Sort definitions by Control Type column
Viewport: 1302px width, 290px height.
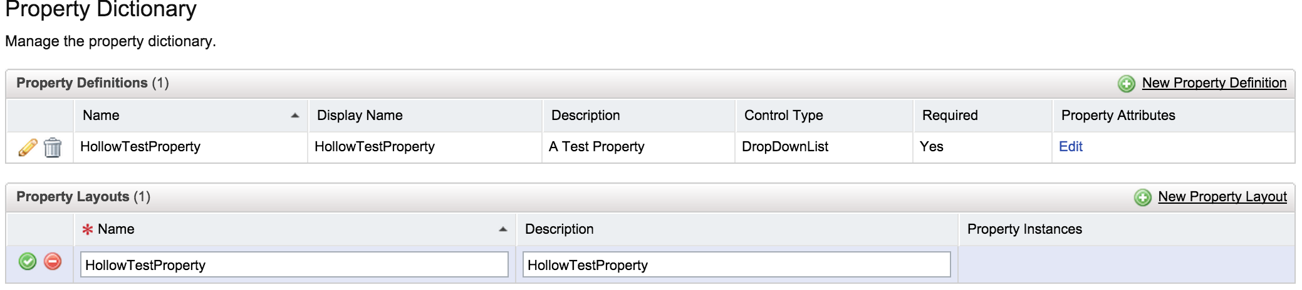coord(783,116)
